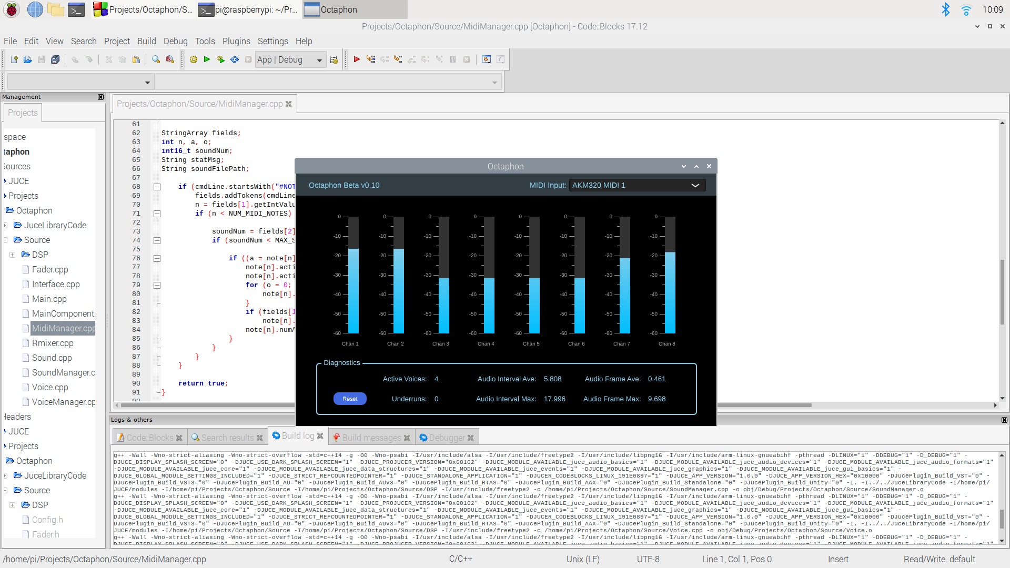Click the Chan 4 level fader

pyautogui.click(x=489, y=275)
